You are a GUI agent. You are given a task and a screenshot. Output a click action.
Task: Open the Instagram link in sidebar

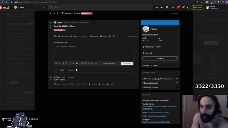pyautogui.click(x=156, y=122)
